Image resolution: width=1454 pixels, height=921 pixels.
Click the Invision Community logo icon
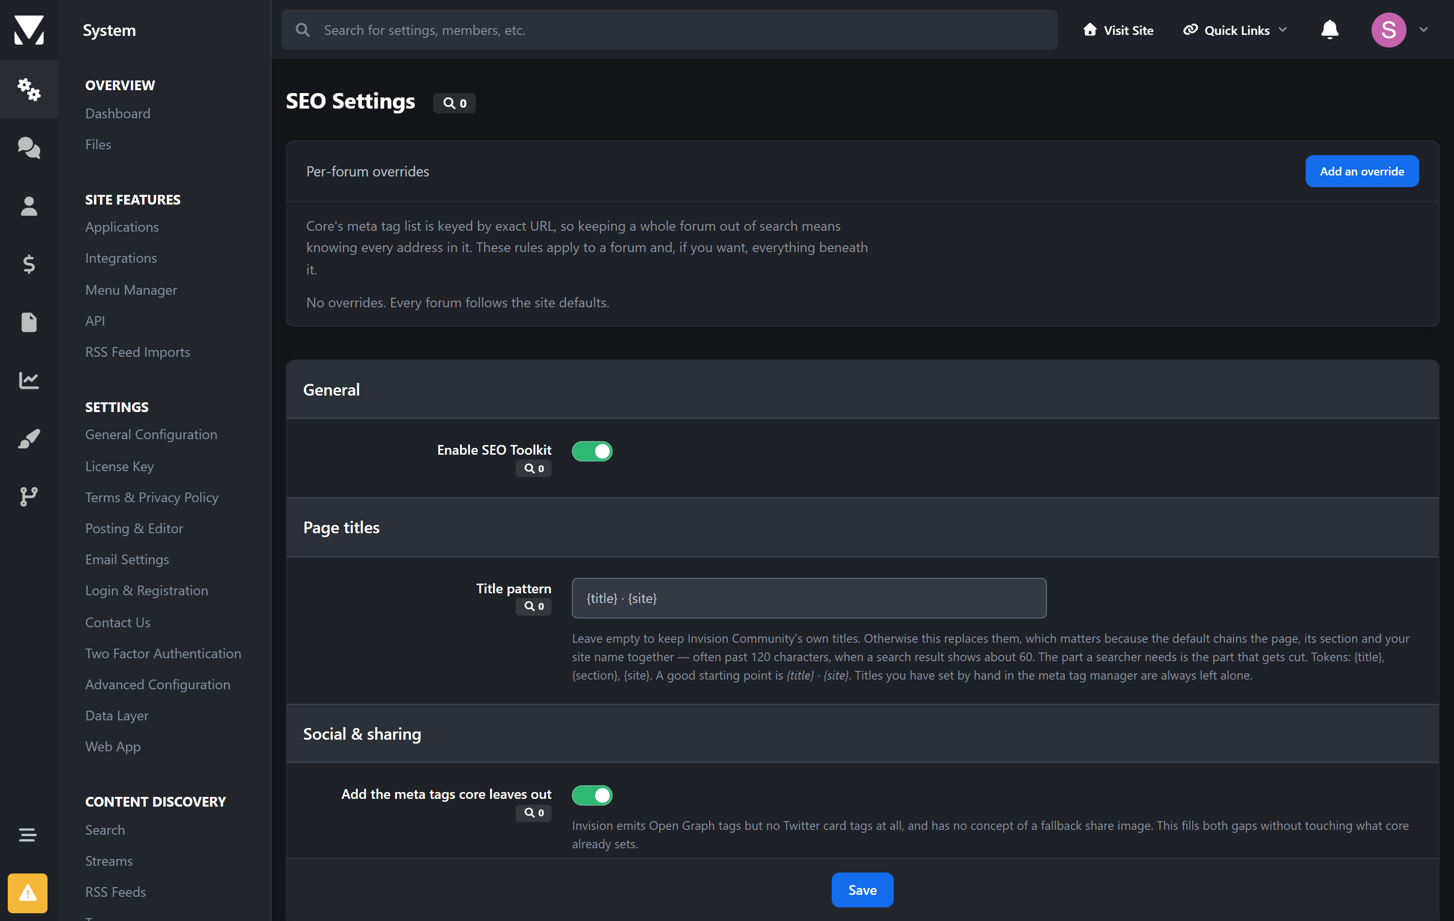tap(29, 30)
